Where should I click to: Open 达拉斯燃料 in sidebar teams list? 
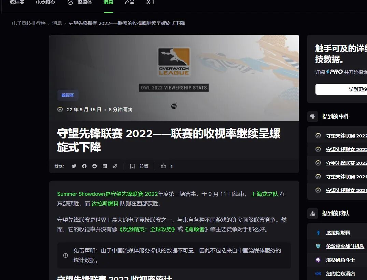pos(338,233)
